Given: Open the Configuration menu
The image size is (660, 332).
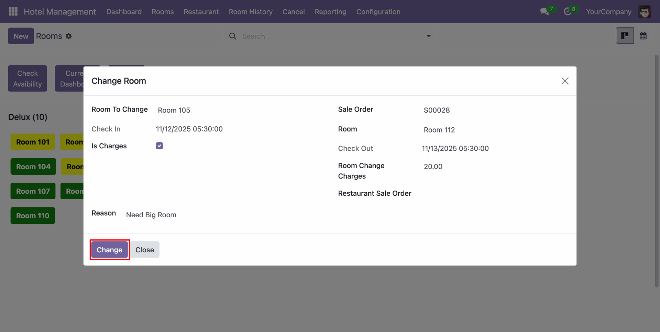Looking at the screenshot, I should [378, 12].
